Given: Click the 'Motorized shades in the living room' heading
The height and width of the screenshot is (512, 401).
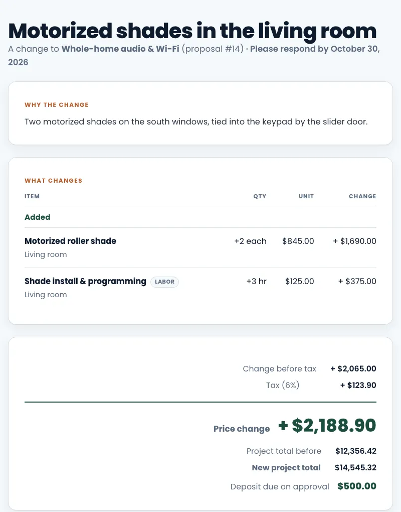Looking at the screenshot, I should point(192,31).
